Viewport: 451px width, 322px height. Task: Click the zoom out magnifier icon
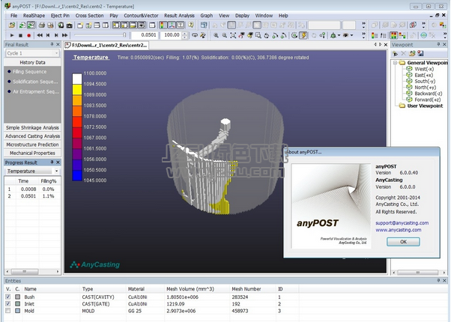[x=224, y=35]
